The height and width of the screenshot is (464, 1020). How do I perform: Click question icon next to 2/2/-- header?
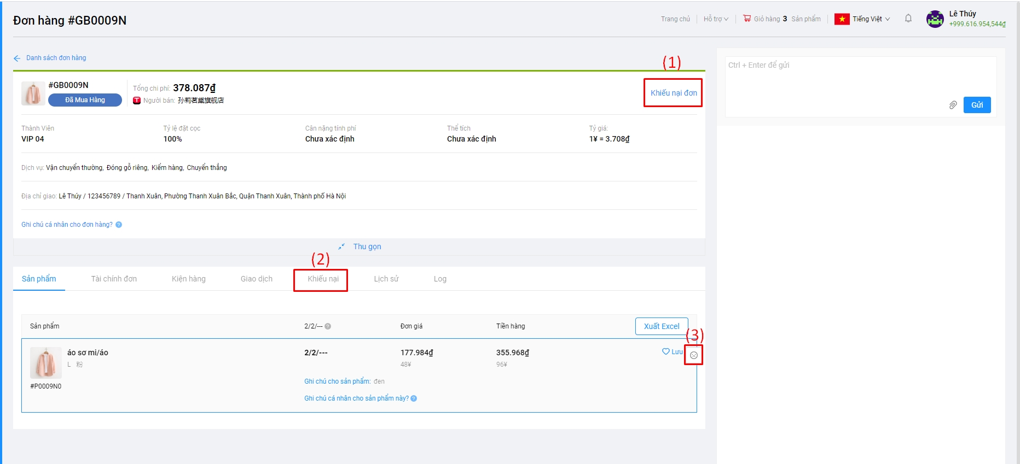point(328,326)
